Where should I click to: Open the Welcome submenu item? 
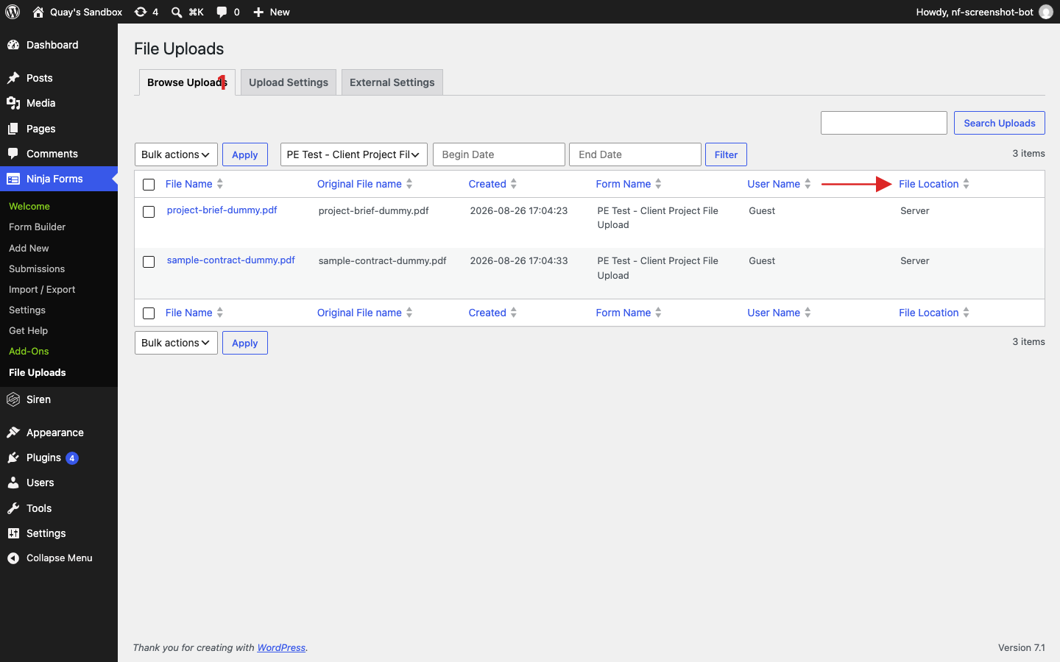click(x=29, y=207)
